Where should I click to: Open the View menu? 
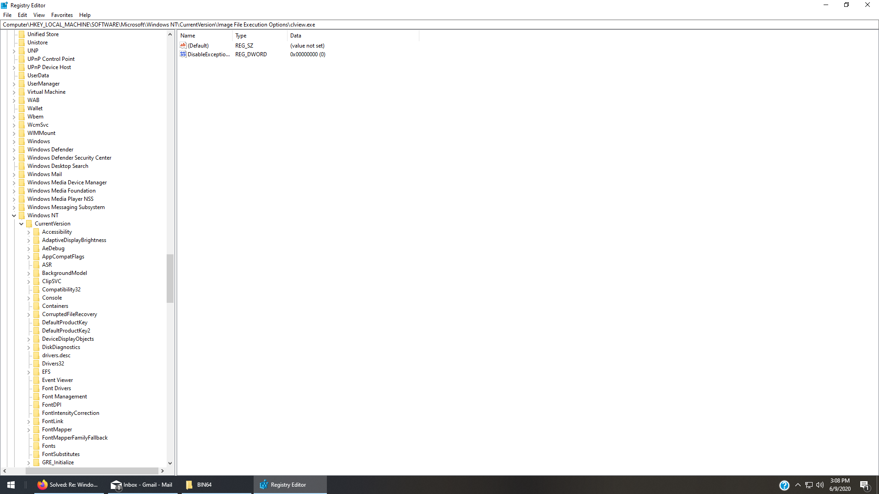pyautogui.click(x=39, y=15)
